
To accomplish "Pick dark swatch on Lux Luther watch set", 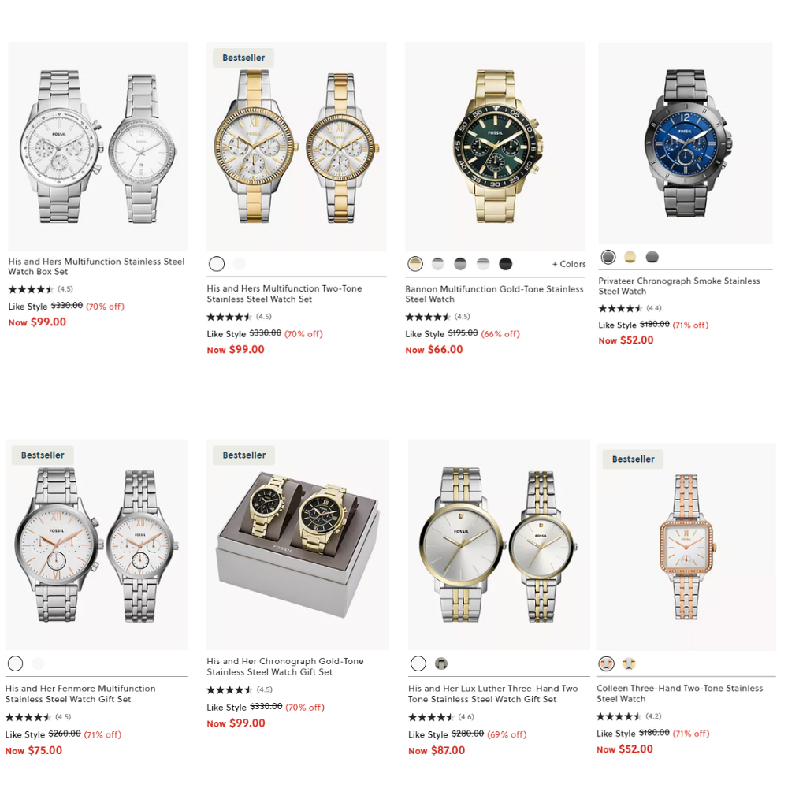I will click(x=441, y=663).
